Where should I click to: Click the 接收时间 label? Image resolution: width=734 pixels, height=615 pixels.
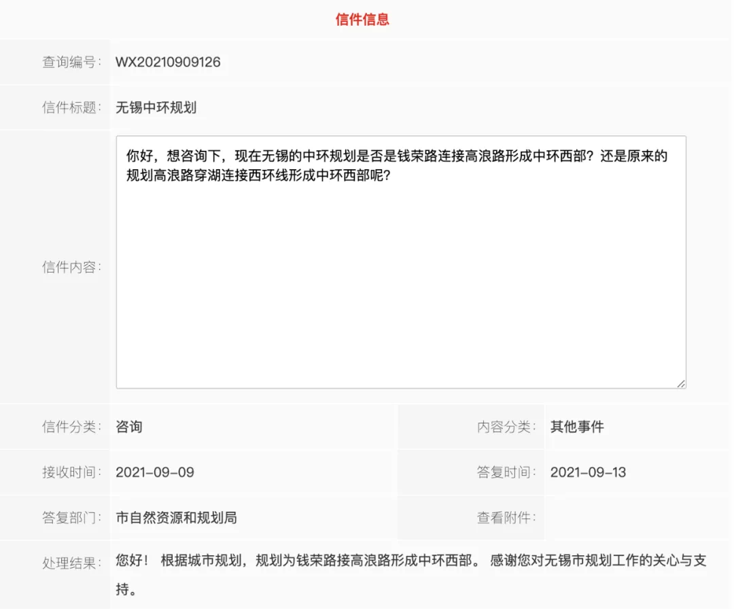pyautogui.click(x=71, y=472)
